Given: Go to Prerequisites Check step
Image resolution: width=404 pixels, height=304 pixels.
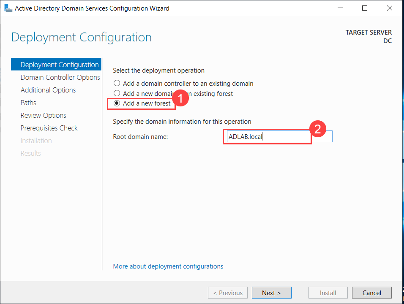Looking at the screenshot, I should [x=49, y=128].
